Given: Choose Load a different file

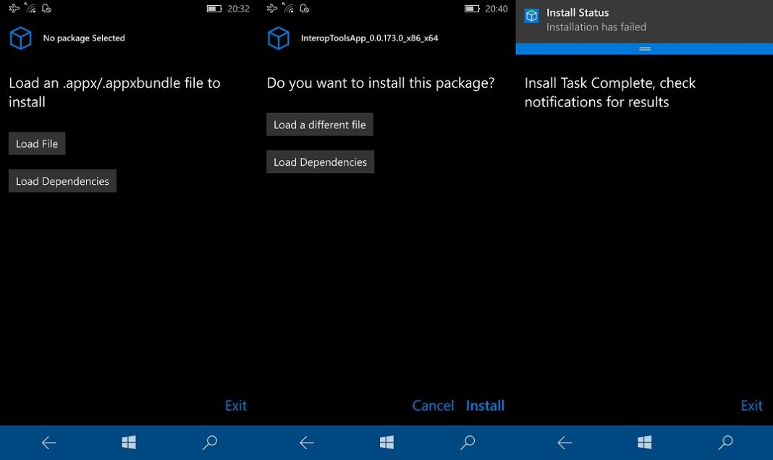Looking at the screenshot, I should coord(319,124).
